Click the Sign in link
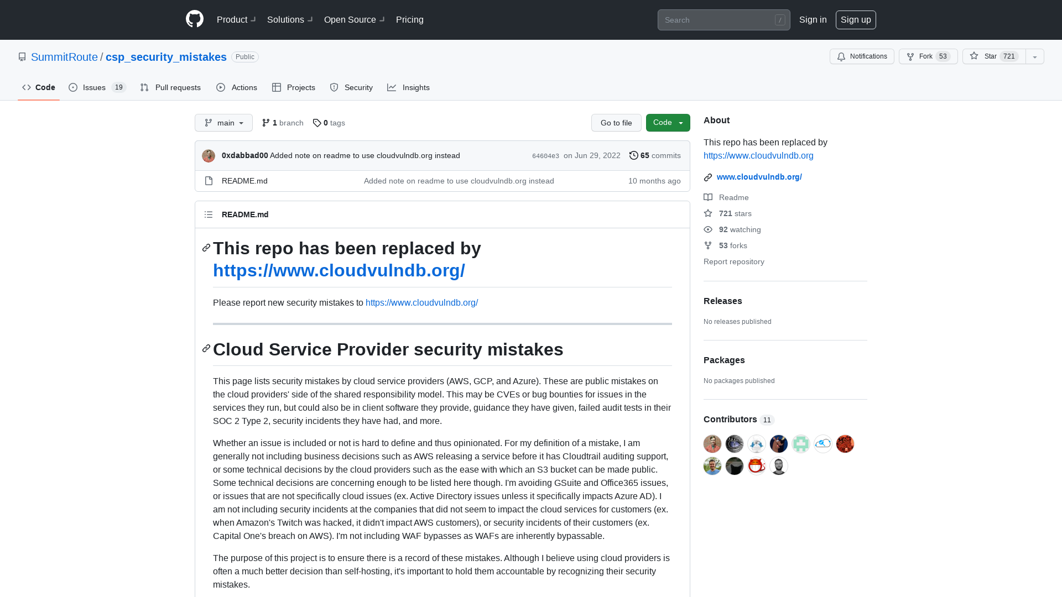 (813, 20)
